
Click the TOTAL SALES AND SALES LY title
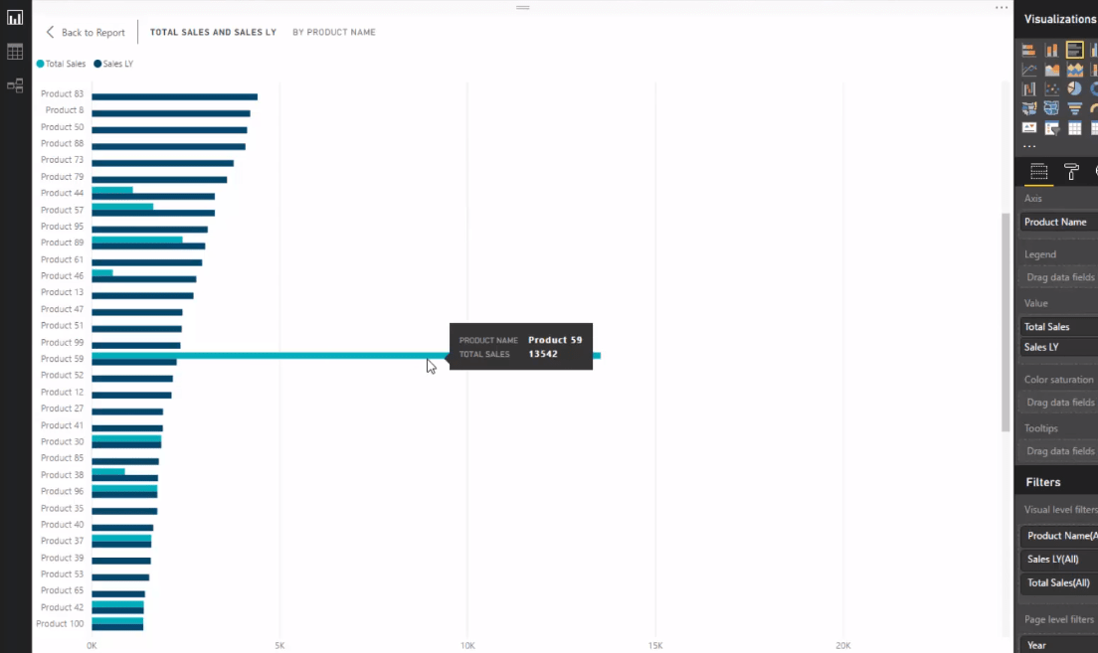pyautogui.click(x=213, y=32)
